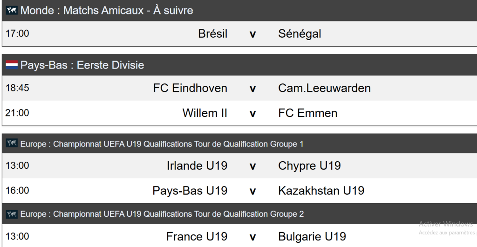Select the Brésil team name

pos(213,34)
